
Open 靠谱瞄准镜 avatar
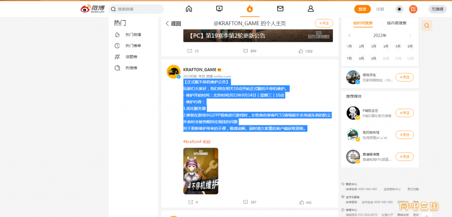coord(353,157)
